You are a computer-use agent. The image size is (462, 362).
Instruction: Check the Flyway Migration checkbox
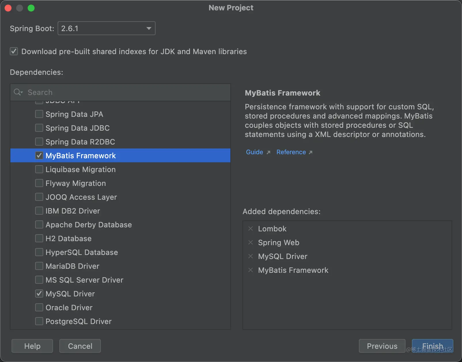[39, 183]
